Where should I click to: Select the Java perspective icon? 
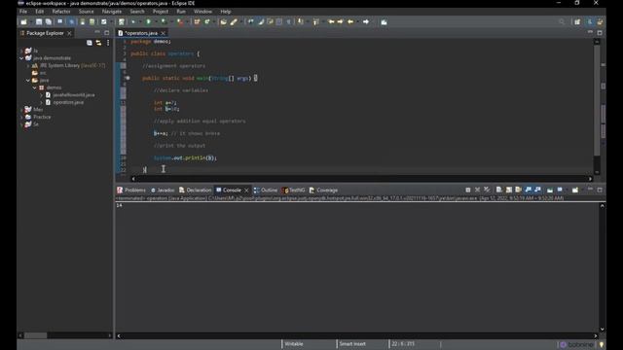point(591,22)
